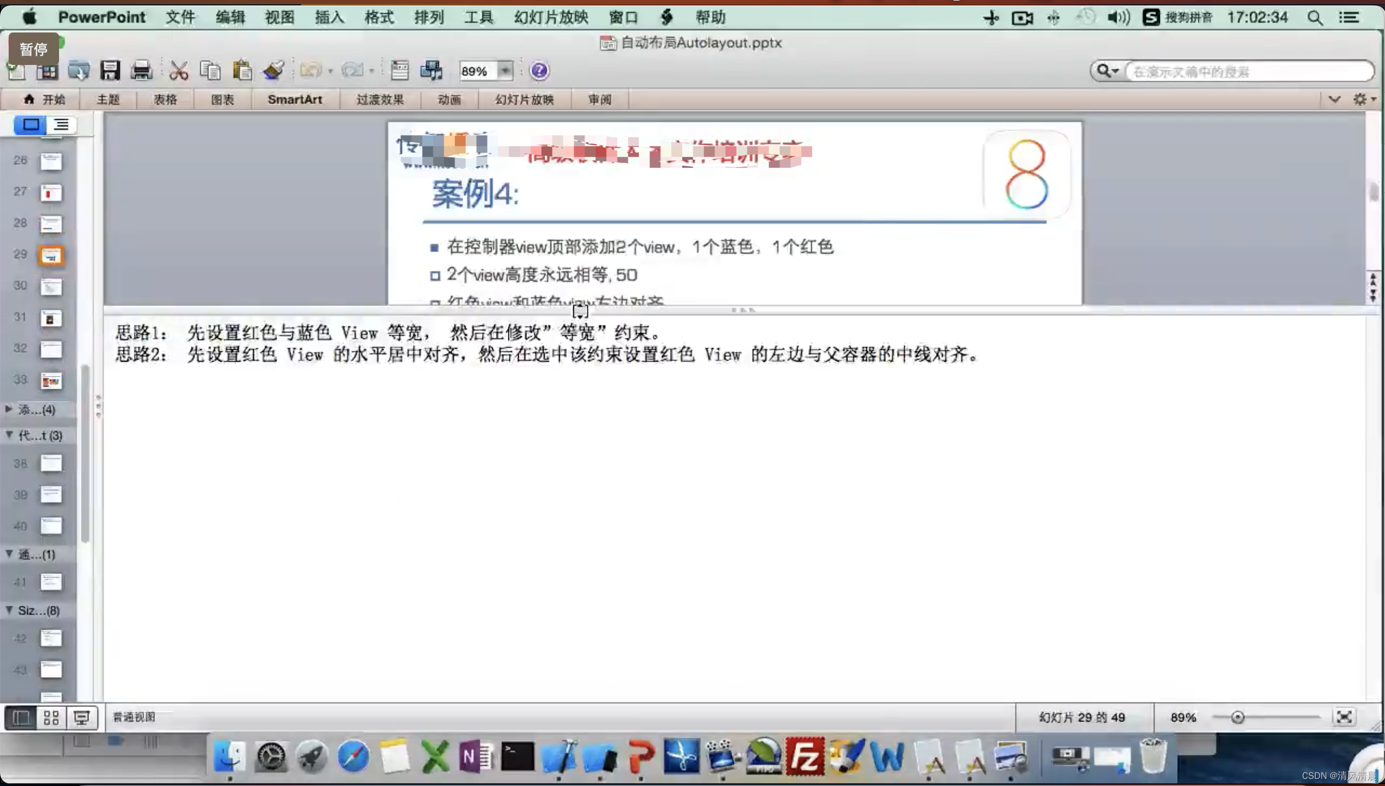Image resolution: width=1385 pixels, height=786 pixels.
Task: Click the Save floppy disk icon
Action: [110, 70]
